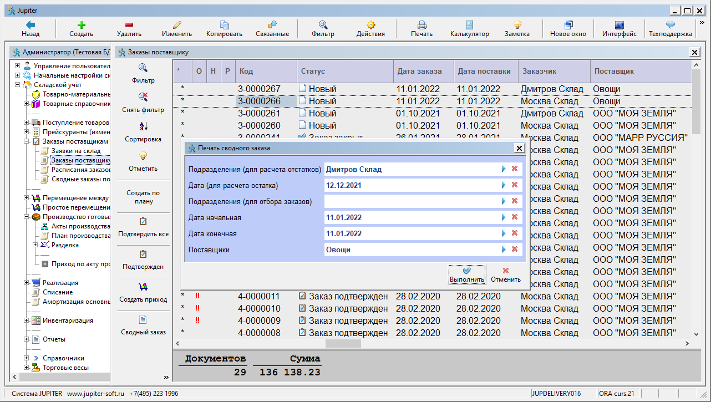Image resolution: width=711 pixels, height=402 pixels.
Task: Click the Изменить pencil icon
Action: pyautogui.click(x=177, y=25)
